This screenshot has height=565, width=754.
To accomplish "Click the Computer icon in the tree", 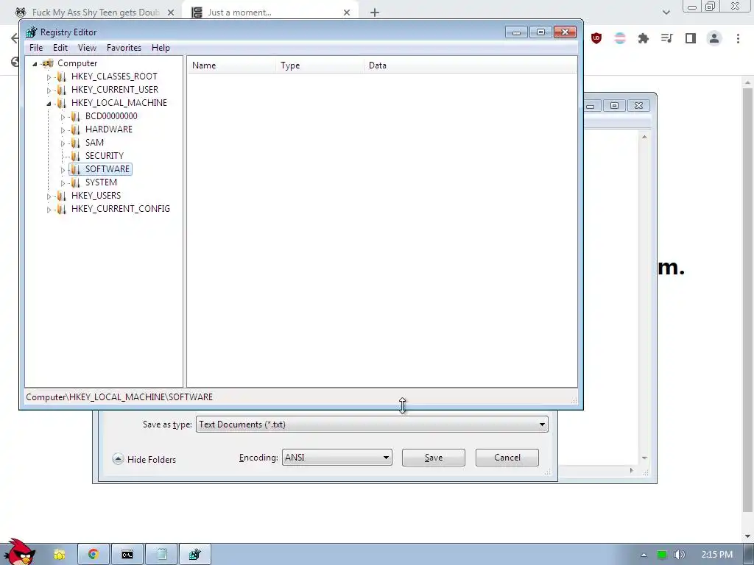I will [48, 63].
